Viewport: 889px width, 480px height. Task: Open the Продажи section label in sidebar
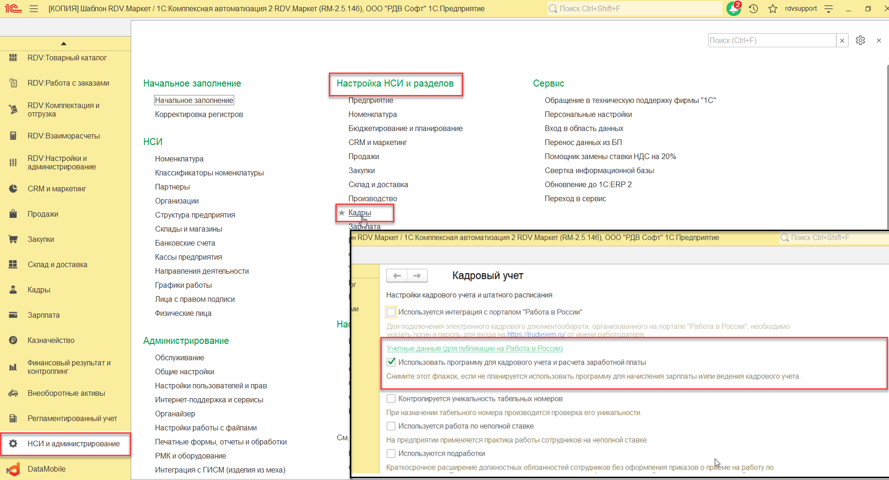click(x=43, y=214)
